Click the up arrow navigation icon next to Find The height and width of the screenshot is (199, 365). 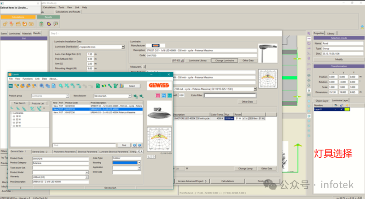click(x=135, y=145)
